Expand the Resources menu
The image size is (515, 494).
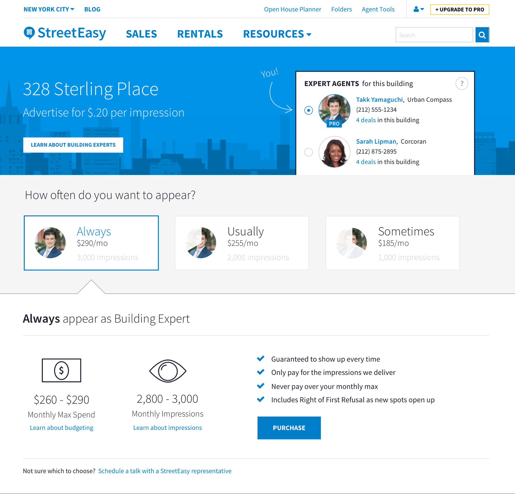[x=277, y=34]
